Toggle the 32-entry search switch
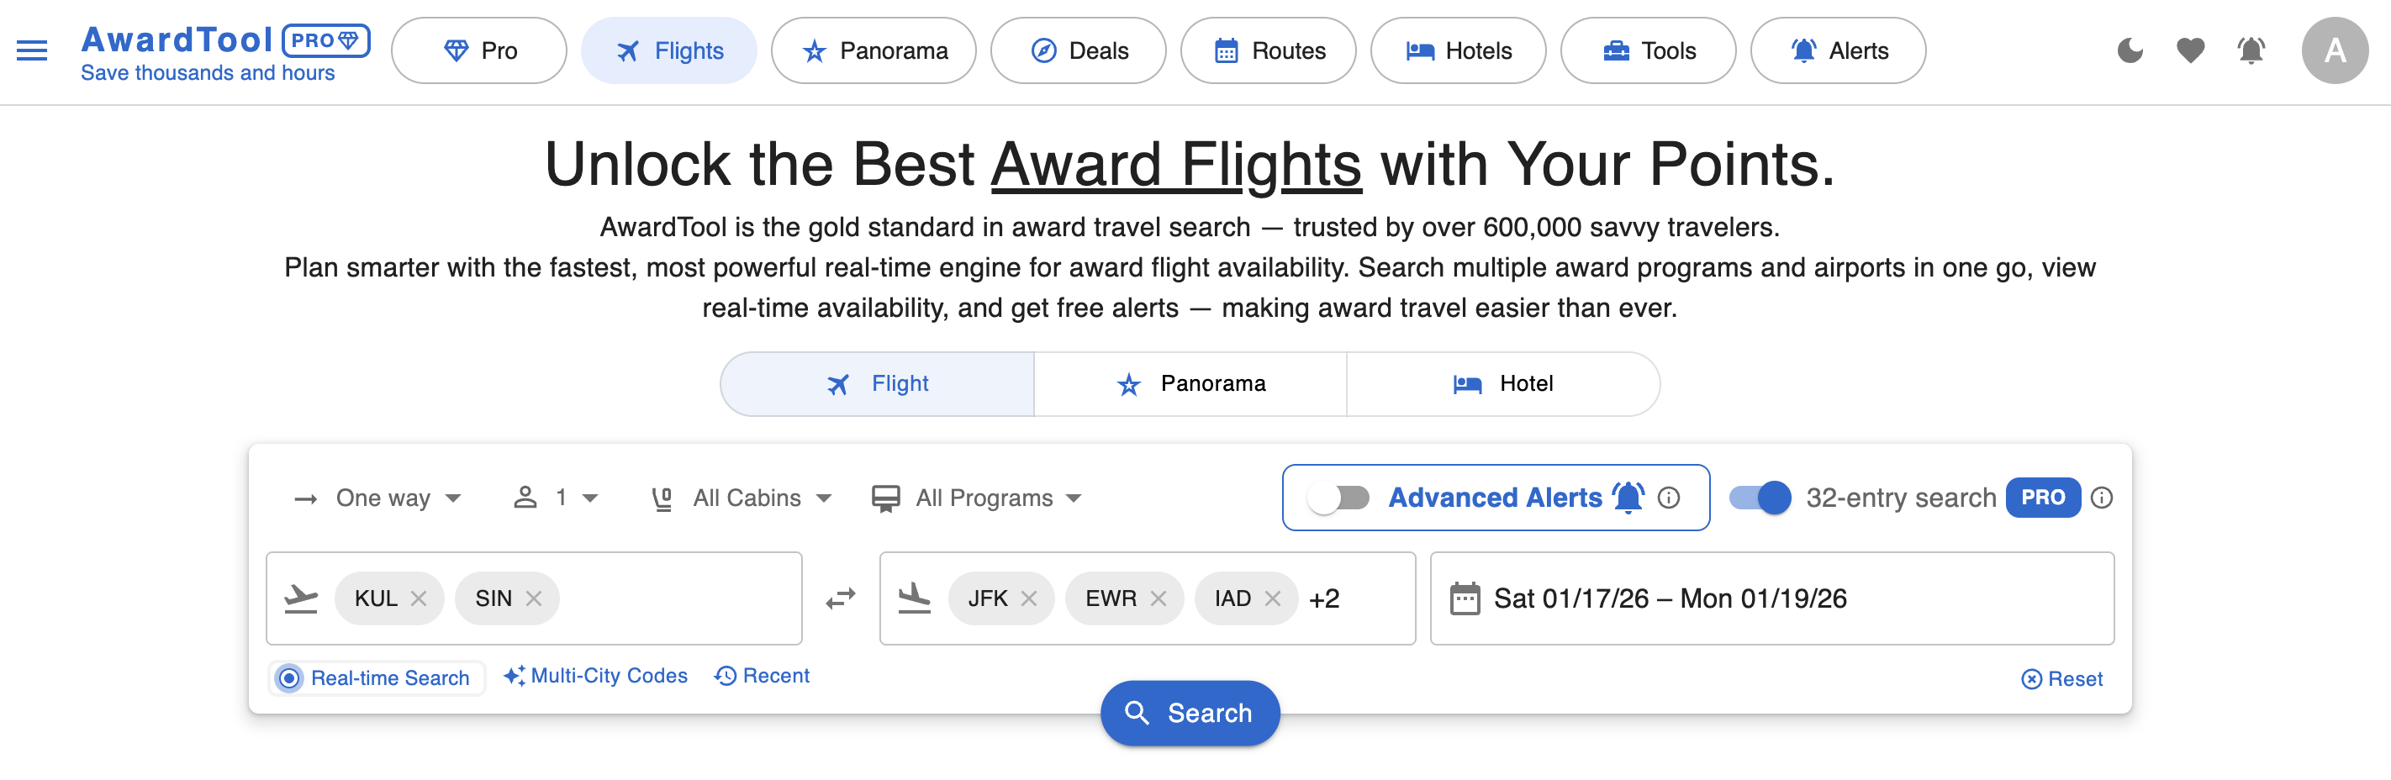 tap(1760, 498)
